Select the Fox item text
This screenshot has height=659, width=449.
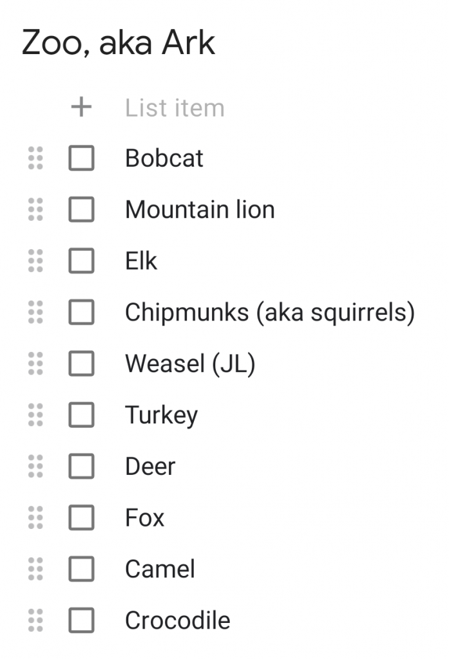[145, 518]
